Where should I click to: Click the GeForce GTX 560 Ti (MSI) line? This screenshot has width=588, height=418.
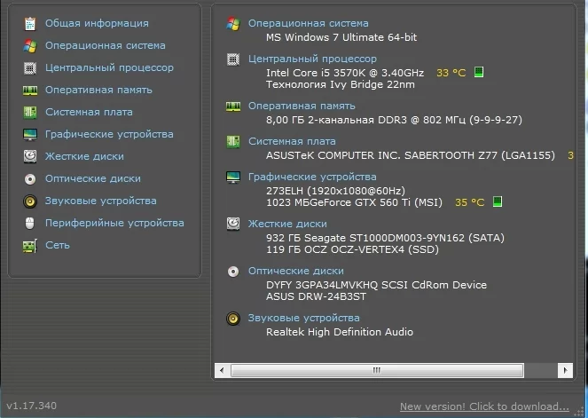[354, 202]
